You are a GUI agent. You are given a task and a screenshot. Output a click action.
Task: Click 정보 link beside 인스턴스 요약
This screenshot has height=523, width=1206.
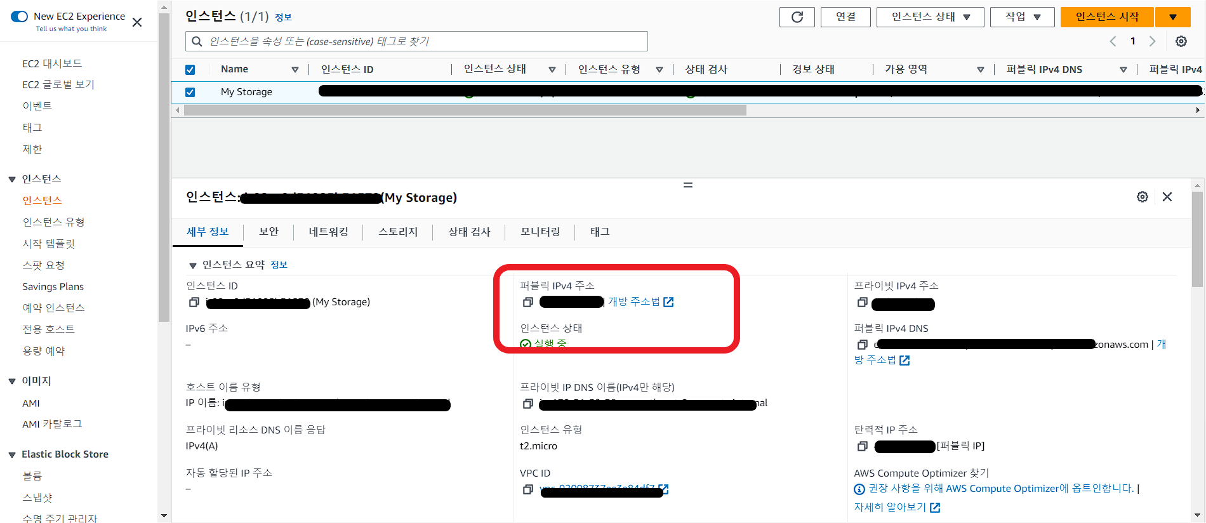pyautogui.click(x=279, y=265)
